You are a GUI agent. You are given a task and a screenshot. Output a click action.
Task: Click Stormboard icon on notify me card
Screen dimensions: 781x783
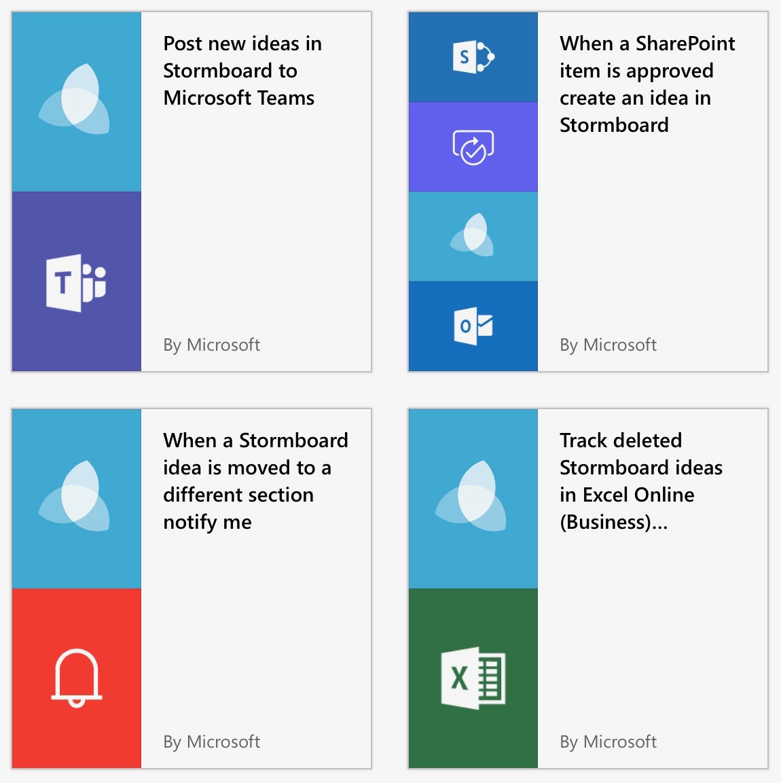[76, 499]
